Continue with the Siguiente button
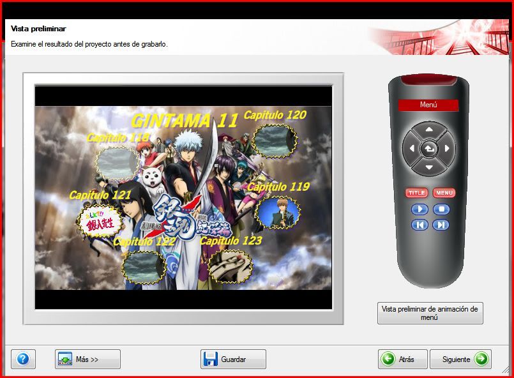The image size is (514, 378). [460, 359]
